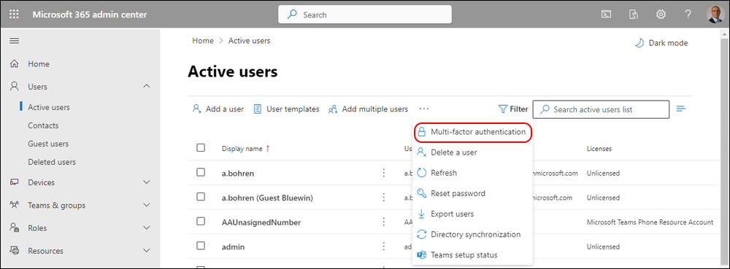Image resolution: width=730 pixels, height=269 pixels.
Task: Click in the top Search box
Action: pos(364,15)
